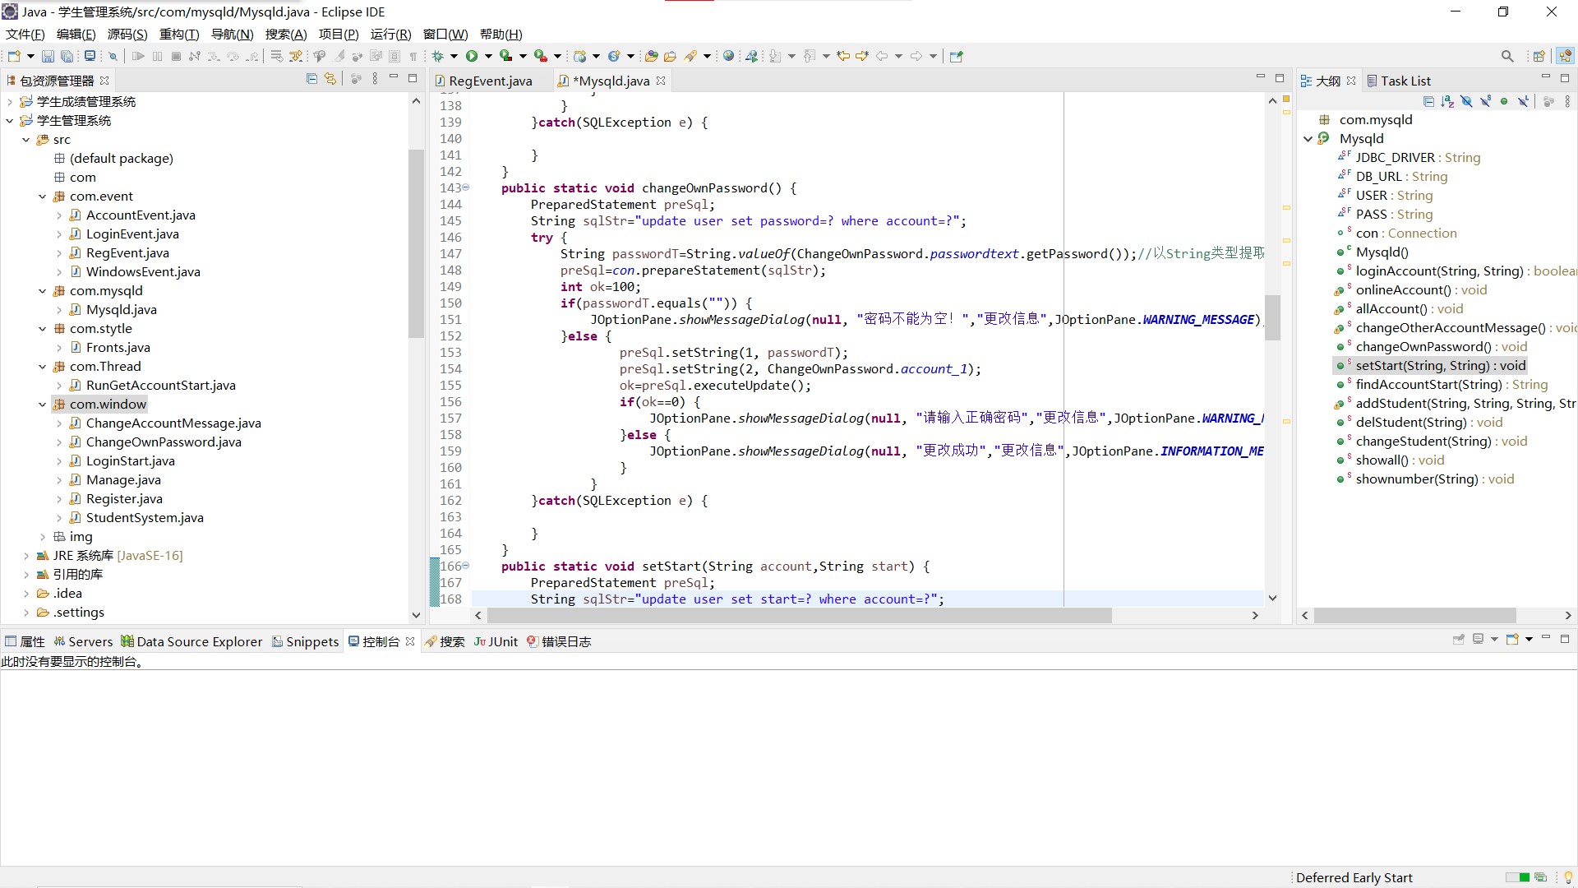Click the Open Perspective icon
This screenshot has width=1578, height=888.
click(1539, 56)
